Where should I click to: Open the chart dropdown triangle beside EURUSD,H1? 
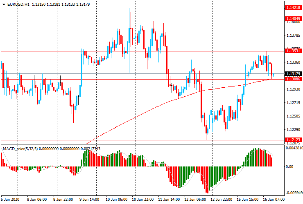pos(4,4)
